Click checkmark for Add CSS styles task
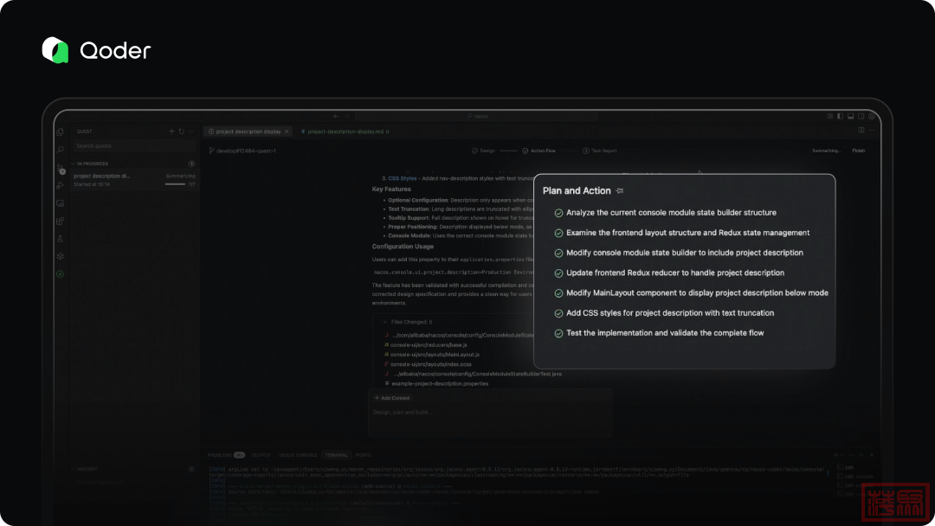Viewport: 935px width, 526px height. 558,313
